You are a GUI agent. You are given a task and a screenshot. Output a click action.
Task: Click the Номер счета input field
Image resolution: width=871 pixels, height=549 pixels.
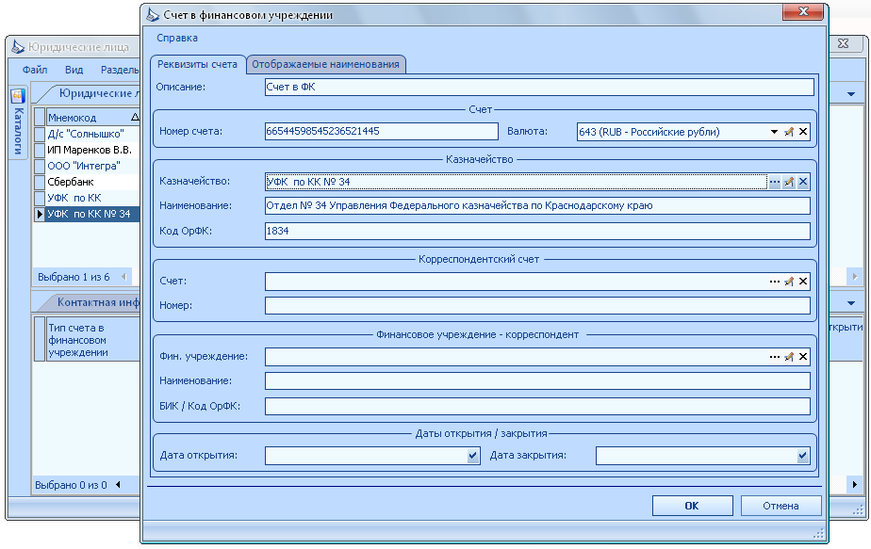(x=381, y=131)
